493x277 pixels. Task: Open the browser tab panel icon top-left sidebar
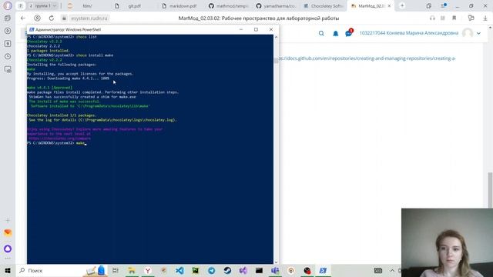click(8, 18)
